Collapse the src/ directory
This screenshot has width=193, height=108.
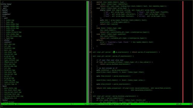(x=4, y=16)
